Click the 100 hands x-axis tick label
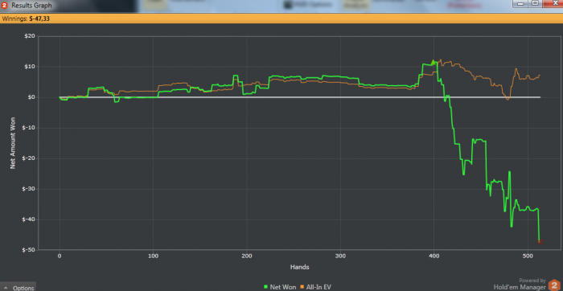The width and height of the screenshot is (563, 291). [154, 256]
